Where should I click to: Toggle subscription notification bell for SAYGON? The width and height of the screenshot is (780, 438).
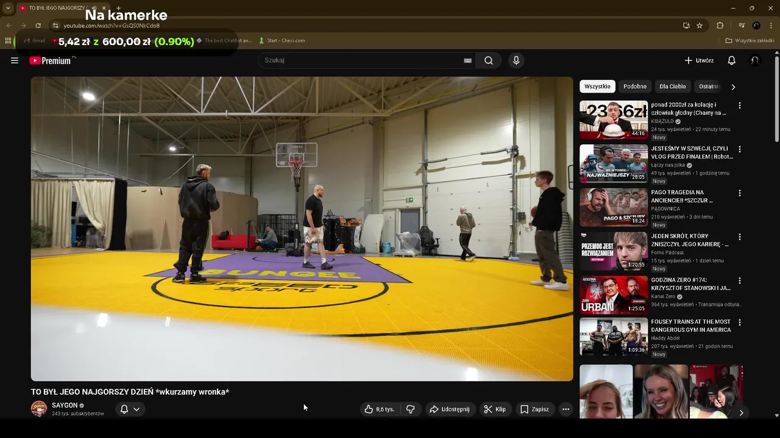tap(130, 409)
